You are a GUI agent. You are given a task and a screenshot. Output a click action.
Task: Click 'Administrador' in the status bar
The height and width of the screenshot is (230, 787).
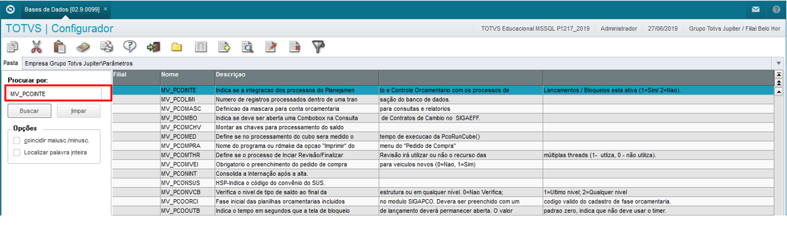pos(618,29)
